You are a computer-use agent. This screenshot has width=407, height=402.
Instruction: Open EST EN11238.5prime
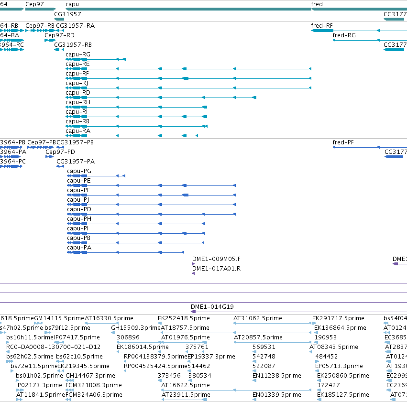click(277, 376)
